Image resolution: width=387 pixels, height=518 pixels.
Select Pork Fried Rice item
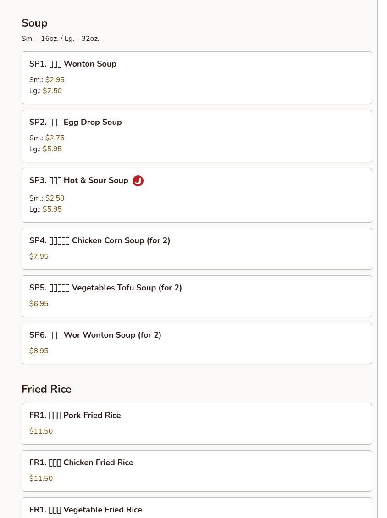point(197,423)
